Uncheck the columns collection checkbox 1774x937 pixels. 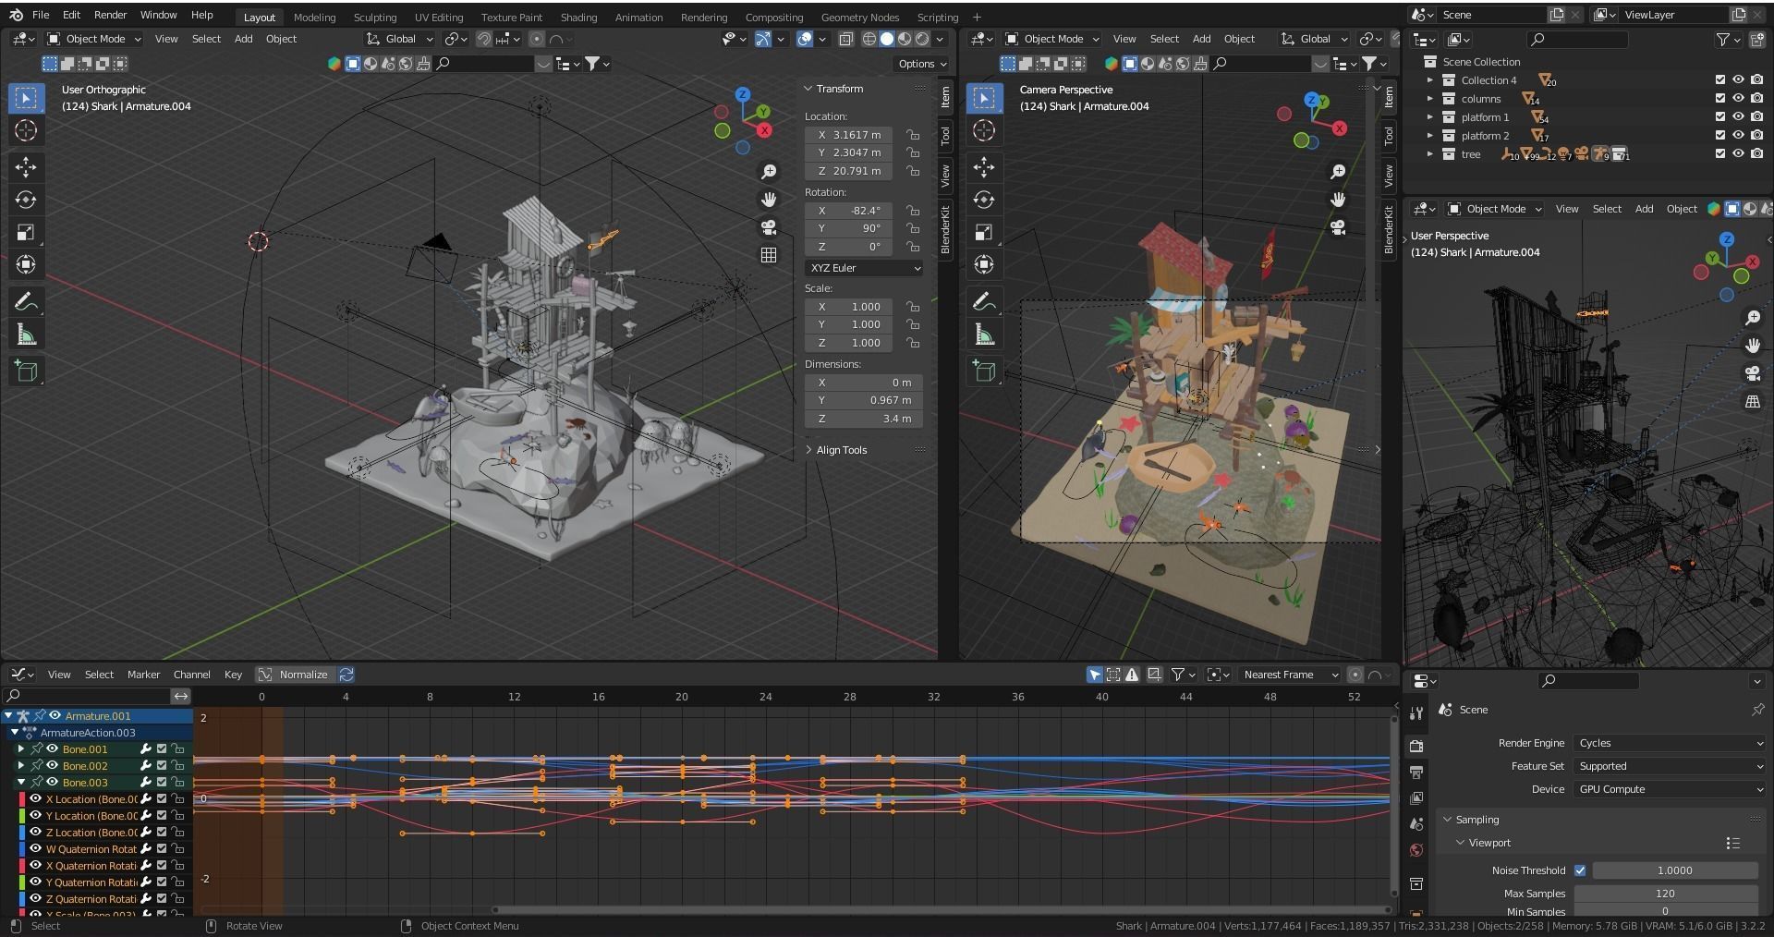click(1720, 99)
